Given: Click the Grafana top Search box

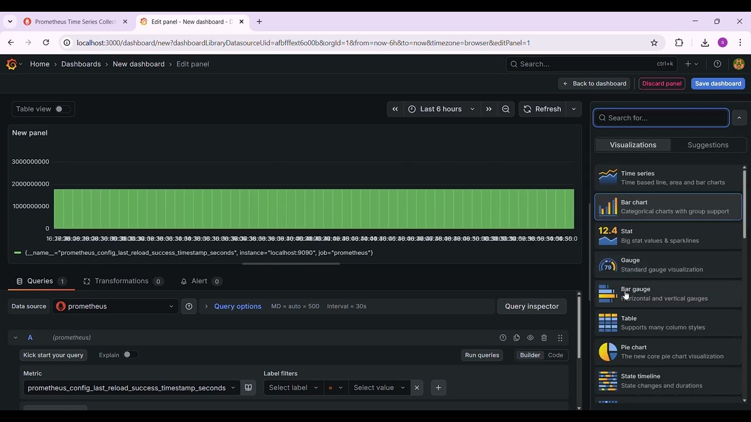Looking at the screenshot, I should pyautogui.click(x=591, y=64).
